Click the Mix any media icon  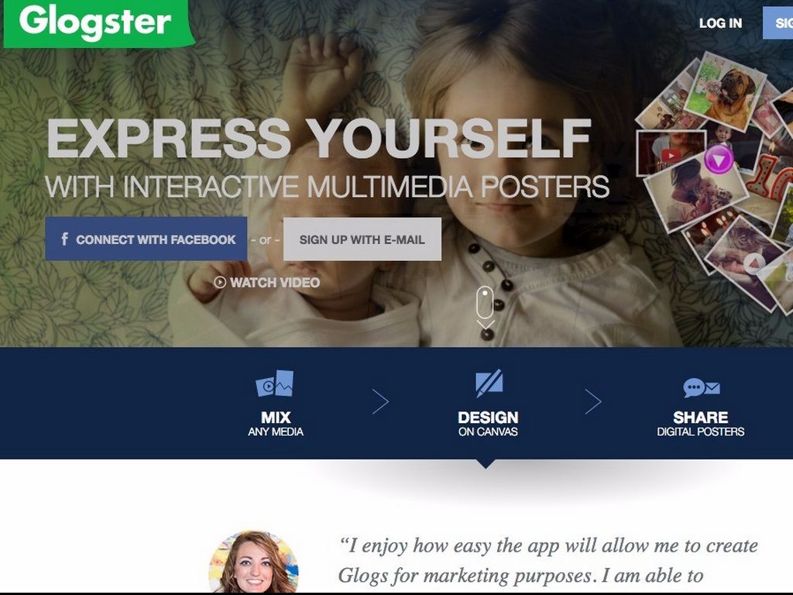275,383
